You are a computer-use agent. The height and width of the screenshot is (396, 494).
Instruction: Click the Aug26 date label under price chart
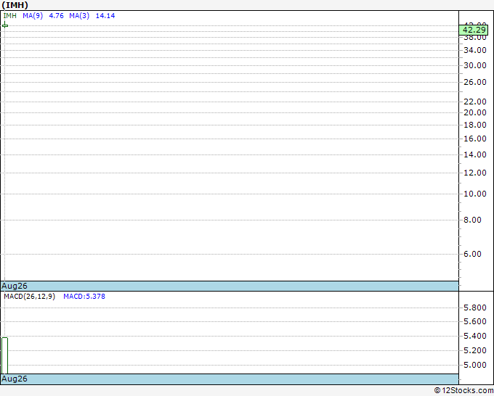point(15,286)
